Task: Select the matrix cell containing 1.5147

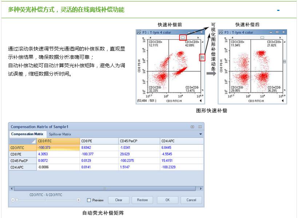Action: [x=139, y=167]
